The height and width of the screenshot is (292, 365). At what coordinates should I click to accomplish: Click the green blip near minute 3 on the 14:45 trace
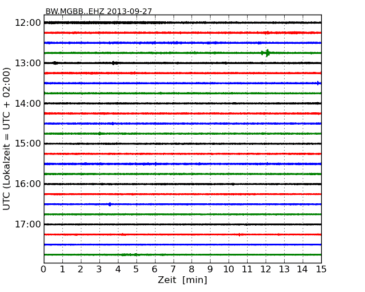point(99,134)
